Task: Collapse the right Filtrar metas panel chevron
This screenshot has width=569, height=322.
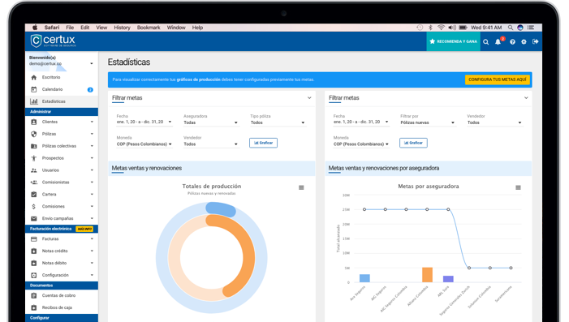Action: tap(526, 98)
